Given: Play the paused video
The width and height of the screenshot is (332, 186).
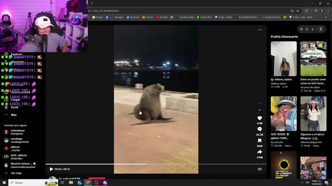Looking at the screenshot, I should coord(51,169).
